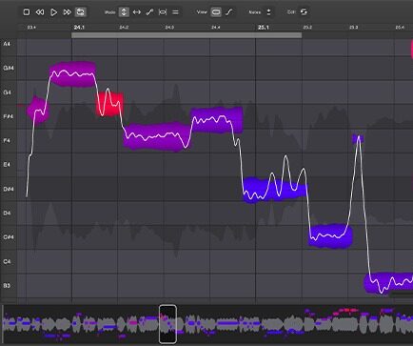Click the rewind button
This screenshot has width=413, height=346.
pos(40,12)
